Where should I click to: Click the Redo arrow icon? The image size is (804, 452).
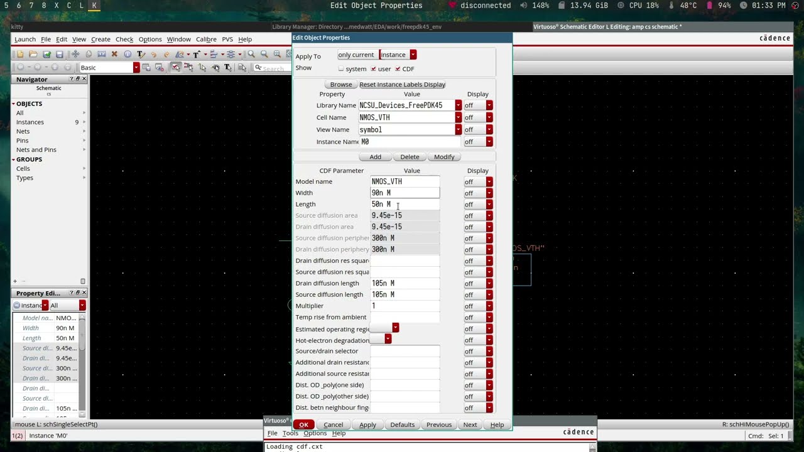point(167,55)
